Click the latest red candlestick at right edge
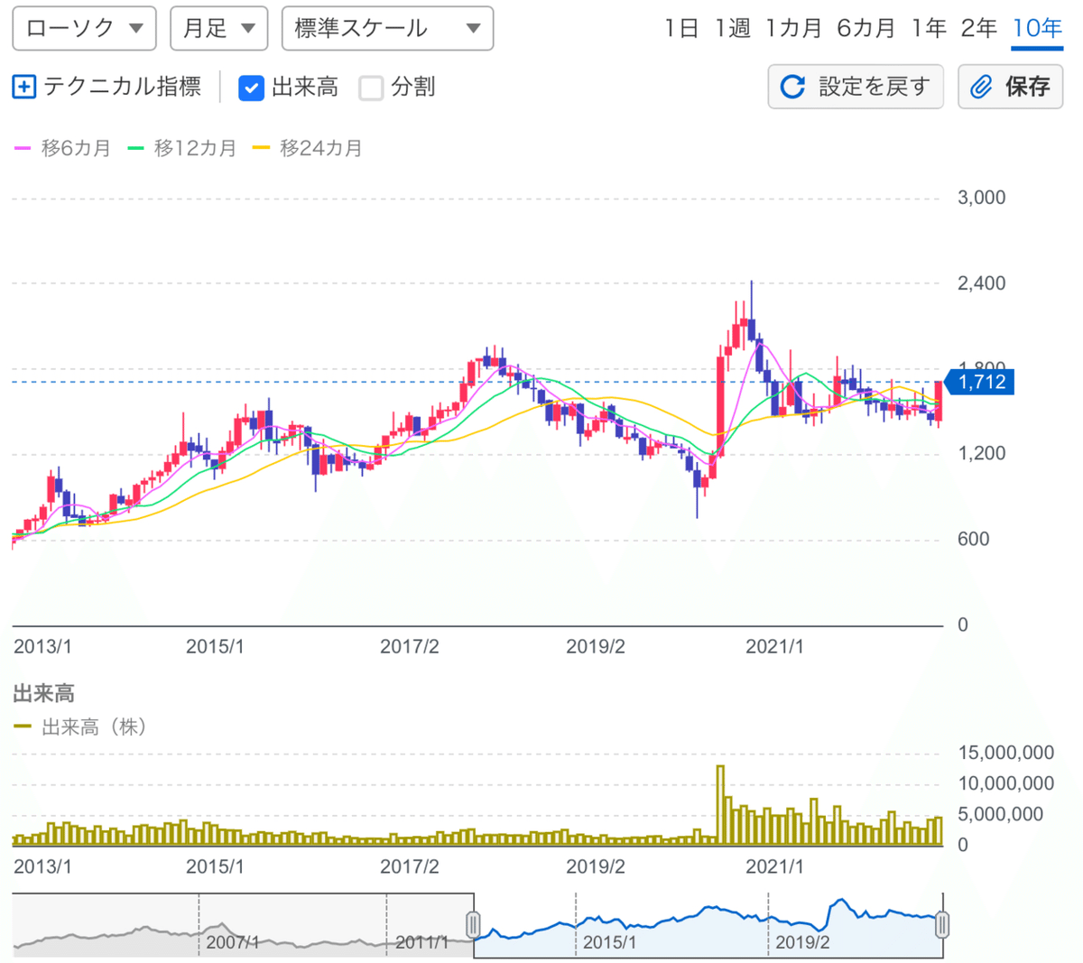 coord(940,402)
